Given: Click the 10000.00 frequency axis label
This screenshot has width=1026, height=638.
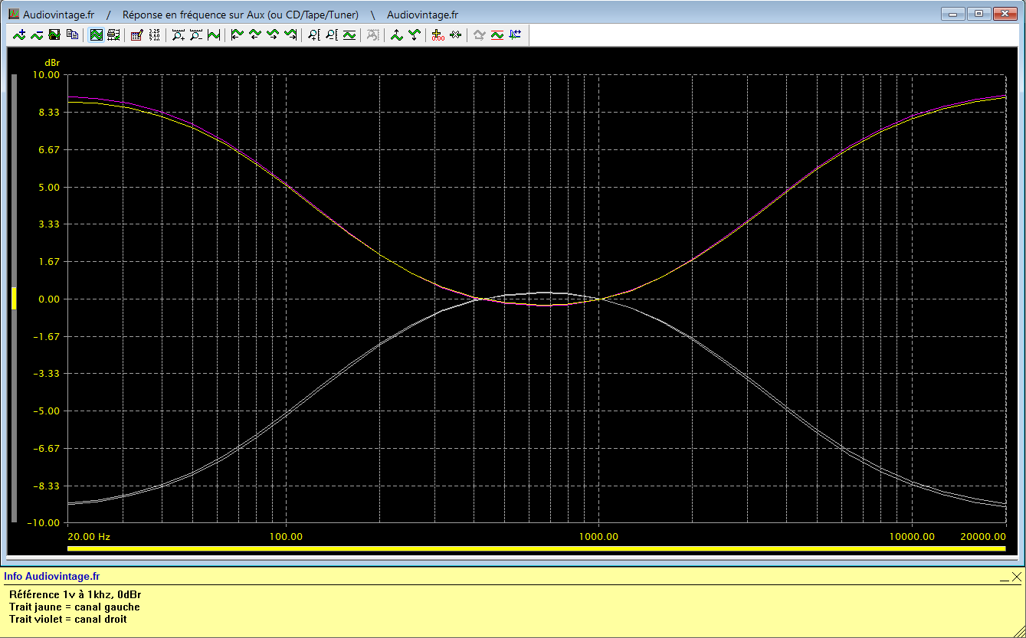Looking at the screenshot, I should 912,536.
